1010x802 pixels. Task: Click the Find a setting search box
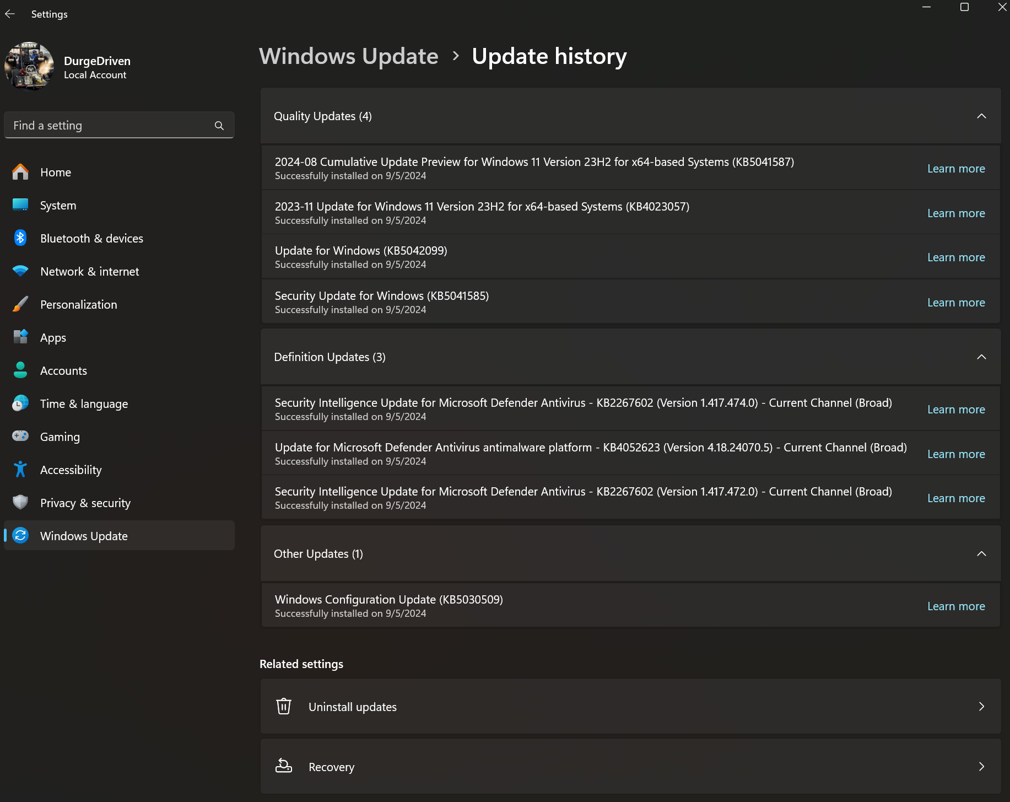(x=119, y=126)
